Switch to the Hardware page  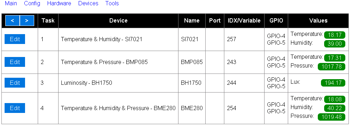[x=59, y=4]
